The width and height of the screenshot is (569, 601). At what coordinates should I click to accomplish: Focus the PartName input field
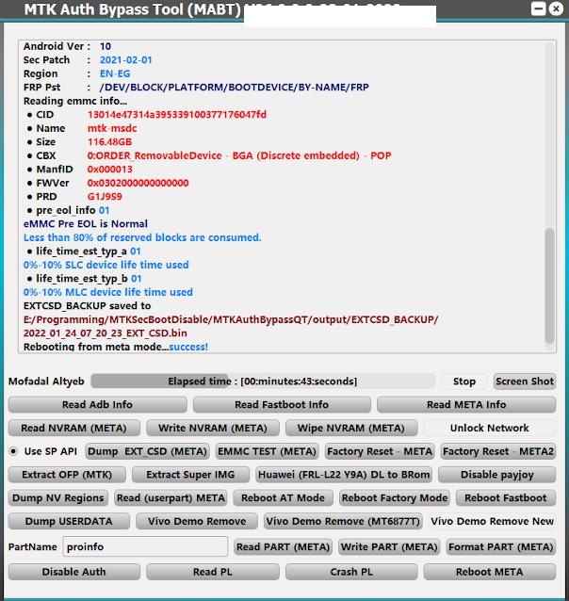[145, 546]
